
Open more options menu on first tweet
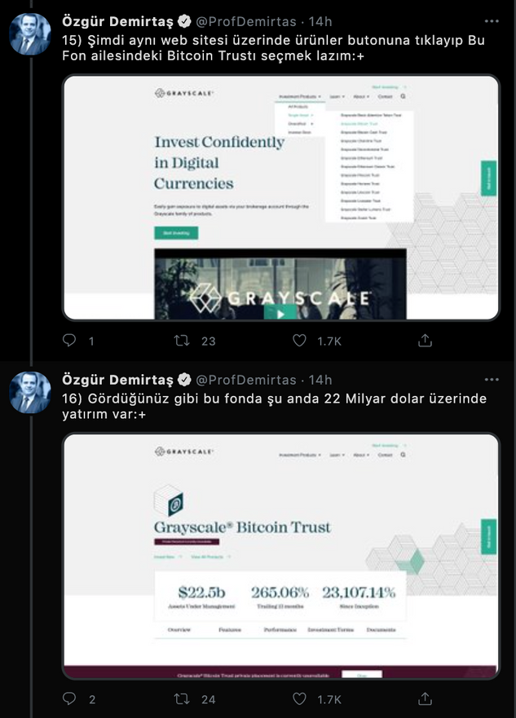pos(492,21)
